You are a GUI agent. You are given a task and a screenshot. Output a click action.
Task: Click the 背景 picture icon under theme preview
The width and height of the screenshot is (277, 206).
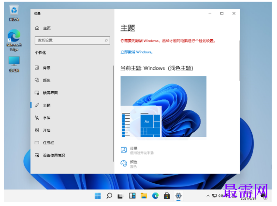pos(124,150)
